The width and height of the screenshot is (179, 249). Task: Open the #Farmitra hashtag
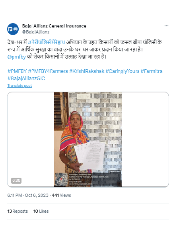point(152,71)
